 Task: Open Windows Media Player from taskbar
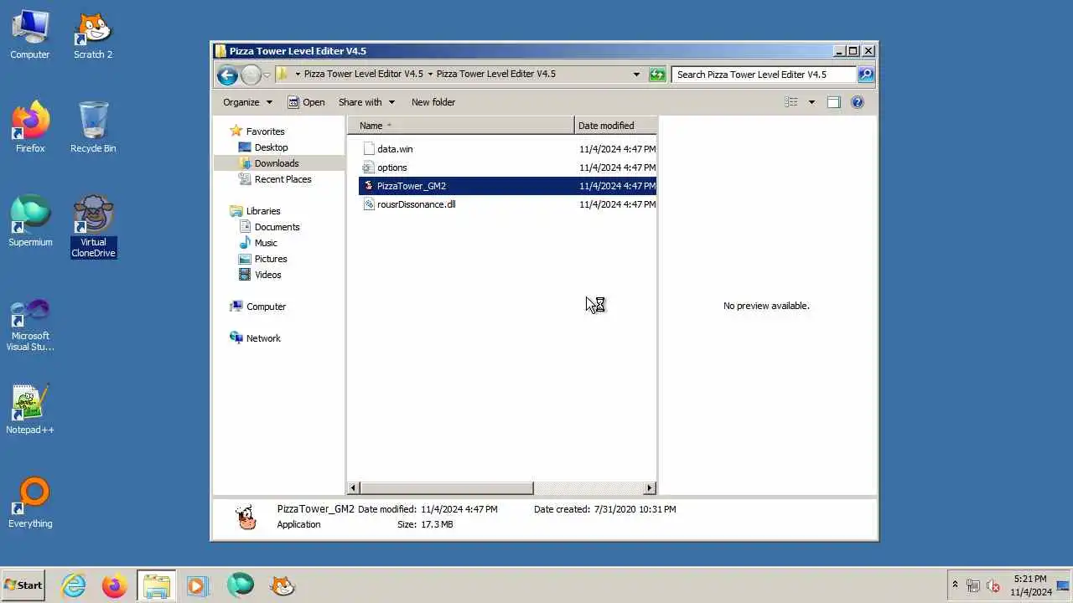tap(198, 585)
